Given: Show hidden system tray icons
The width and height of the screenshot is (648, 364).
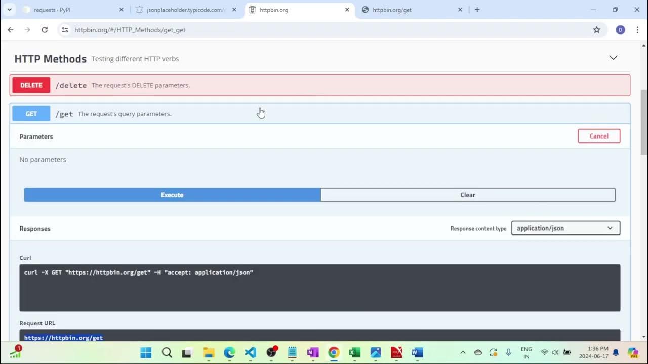Looking at the screenshot, I should pyautogui.click(x=463, y=352).
